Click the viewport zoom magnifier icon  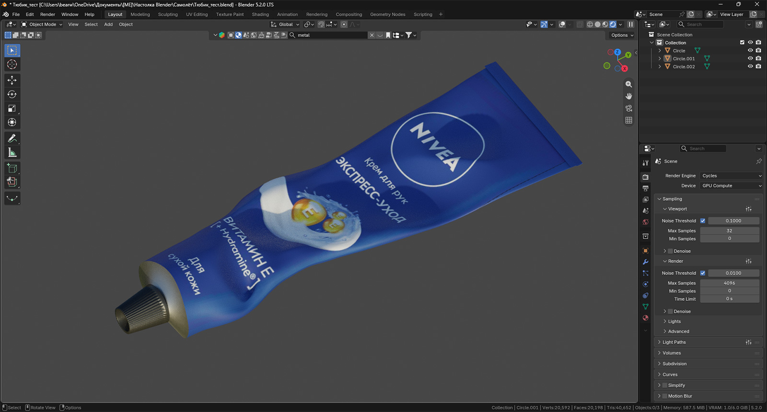click(x=628, y=84)
